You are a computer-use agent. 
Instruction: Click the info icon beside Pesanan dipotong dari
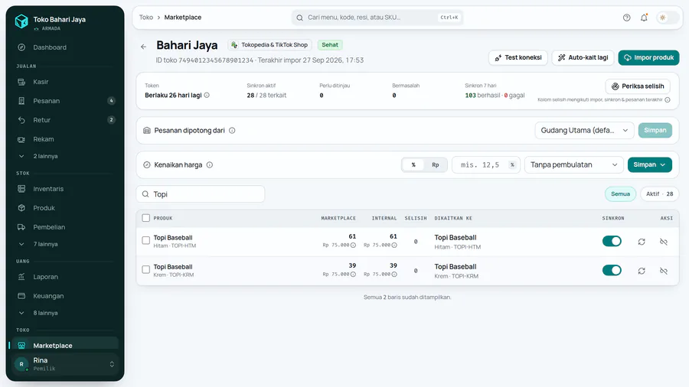click(x=232, y=130)
